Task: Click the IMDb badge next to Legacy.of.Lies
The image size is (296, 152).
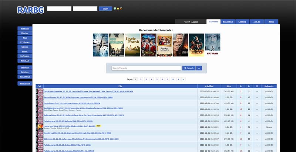Action: [98, 126]
